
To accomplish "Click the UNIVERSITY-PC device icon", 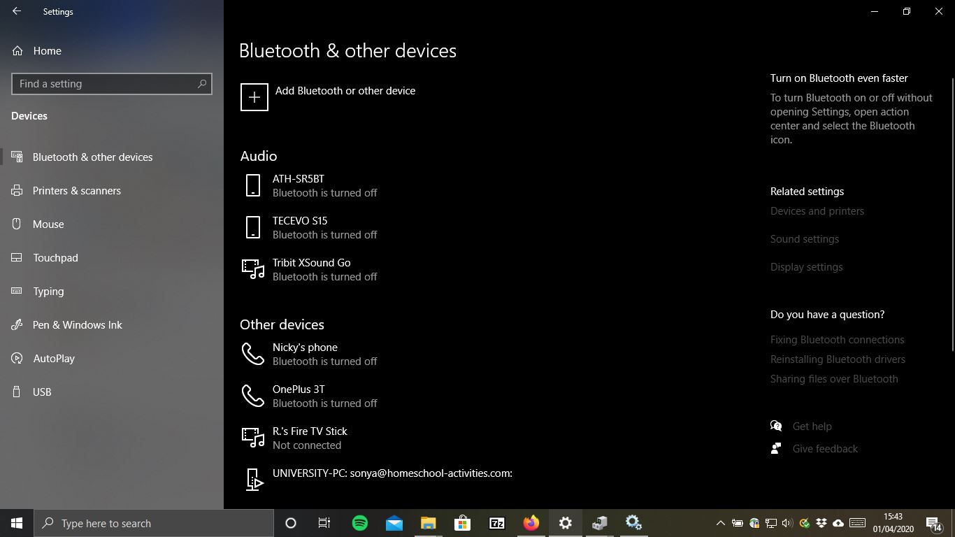I will (255, 479).
